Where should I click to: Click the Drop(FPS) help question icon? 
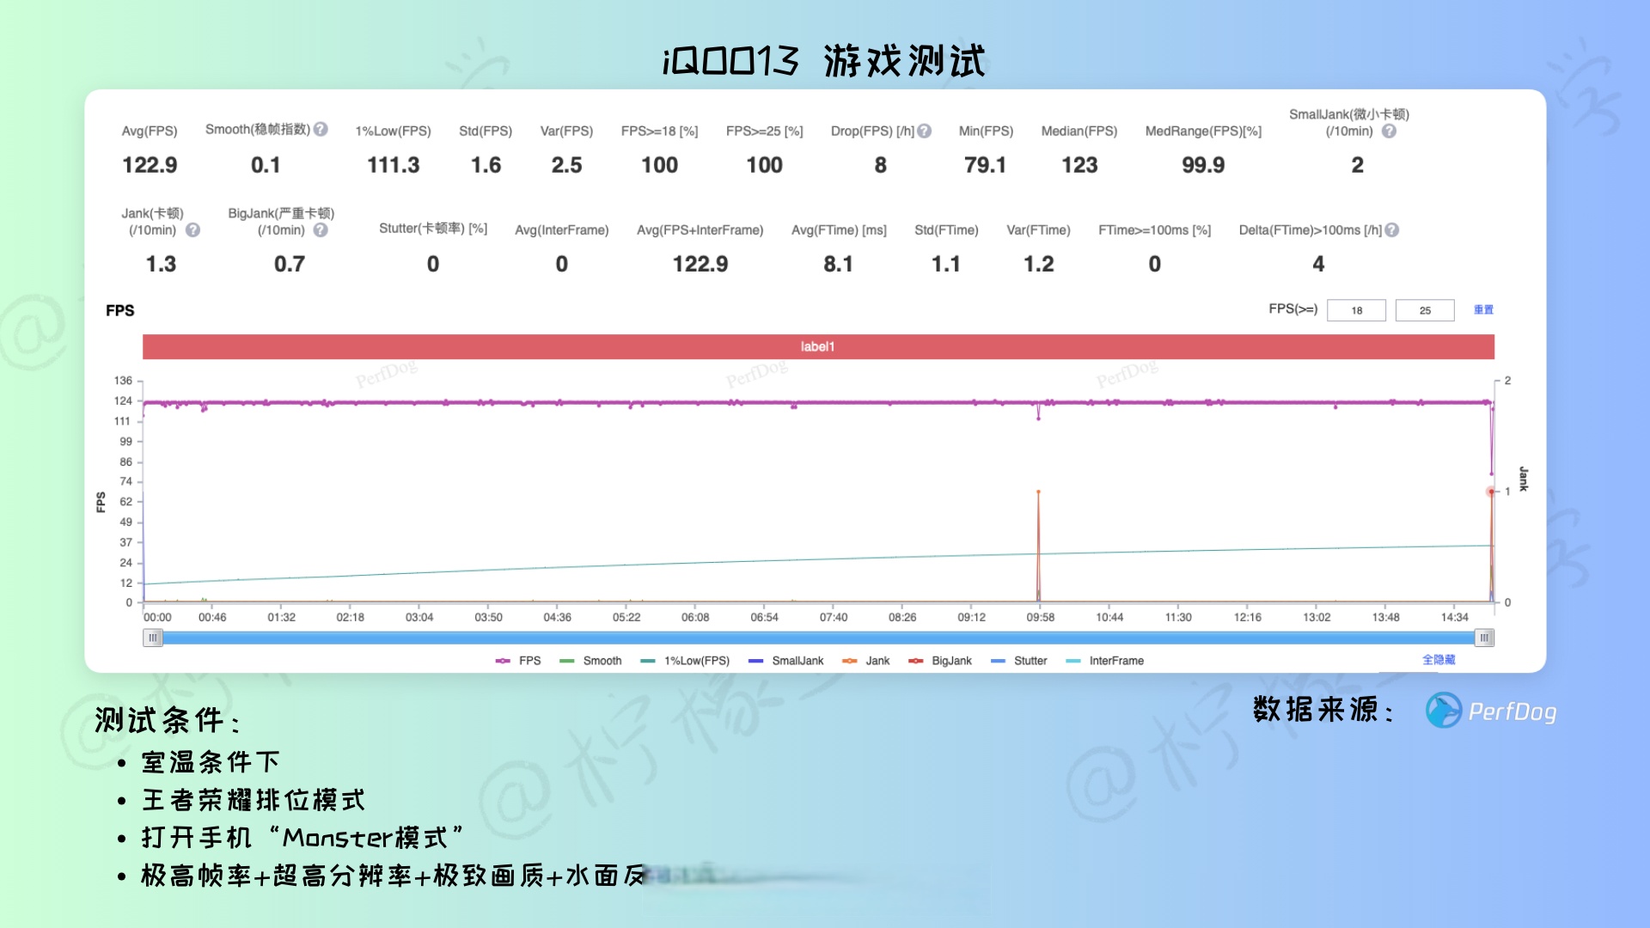926,131
